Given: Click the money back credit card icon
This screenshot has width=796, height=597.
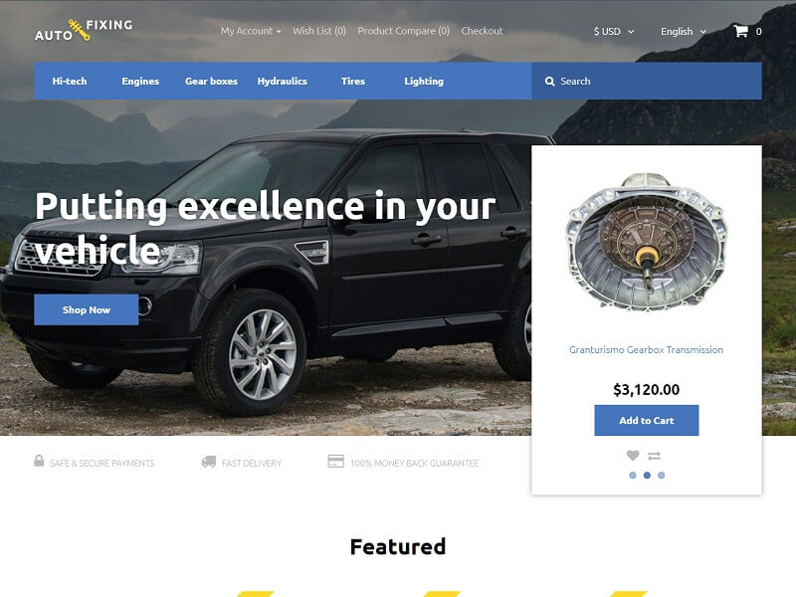Looking at the screenshot, I should tap(335, 462).
